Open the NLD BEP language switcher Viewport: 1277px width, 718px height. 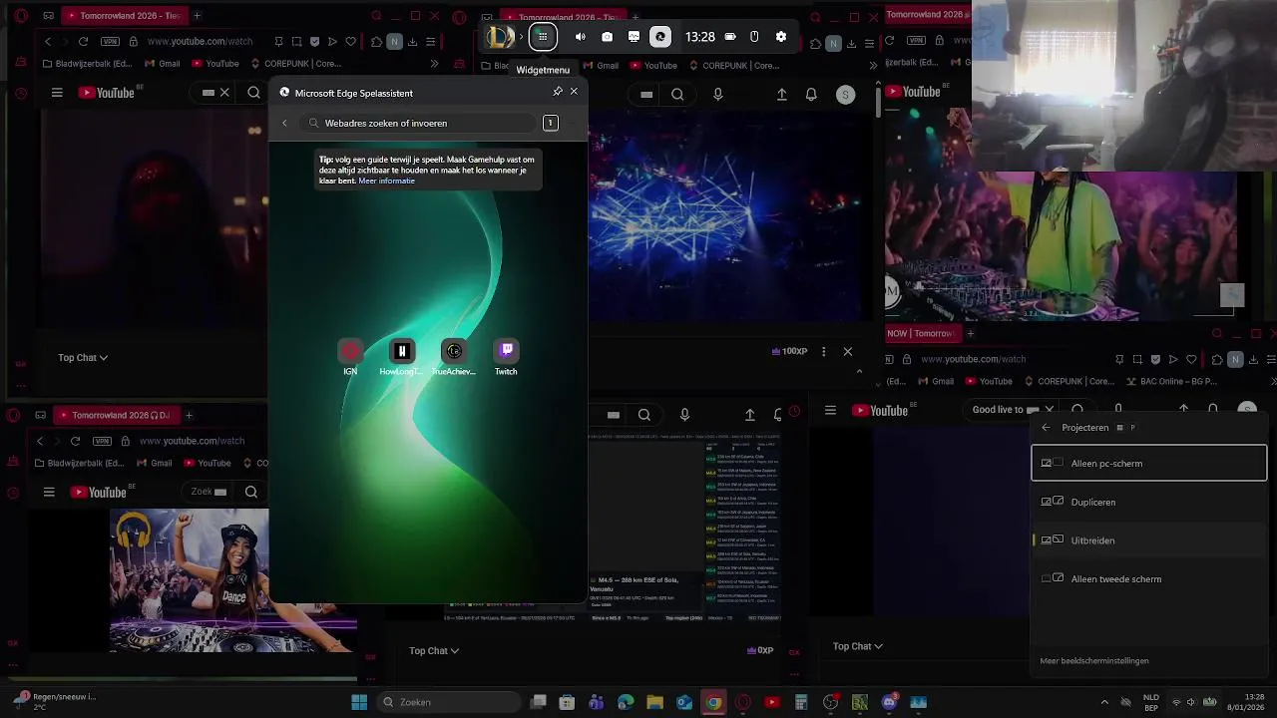coord(1151,702)
